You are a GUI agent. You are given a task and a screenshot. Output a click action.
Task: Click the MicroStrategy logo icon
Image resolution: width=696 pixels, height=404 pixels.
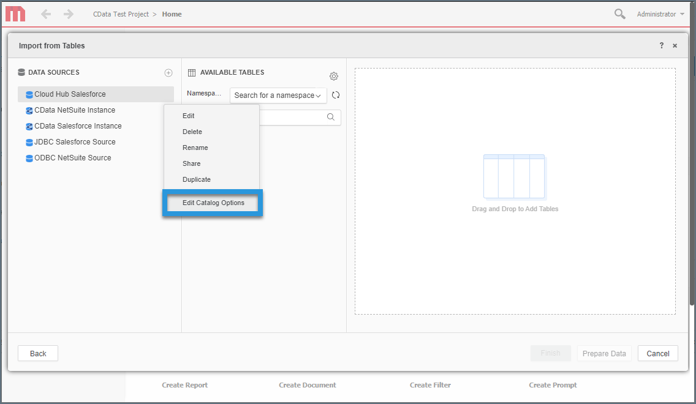tap(15, 13)
